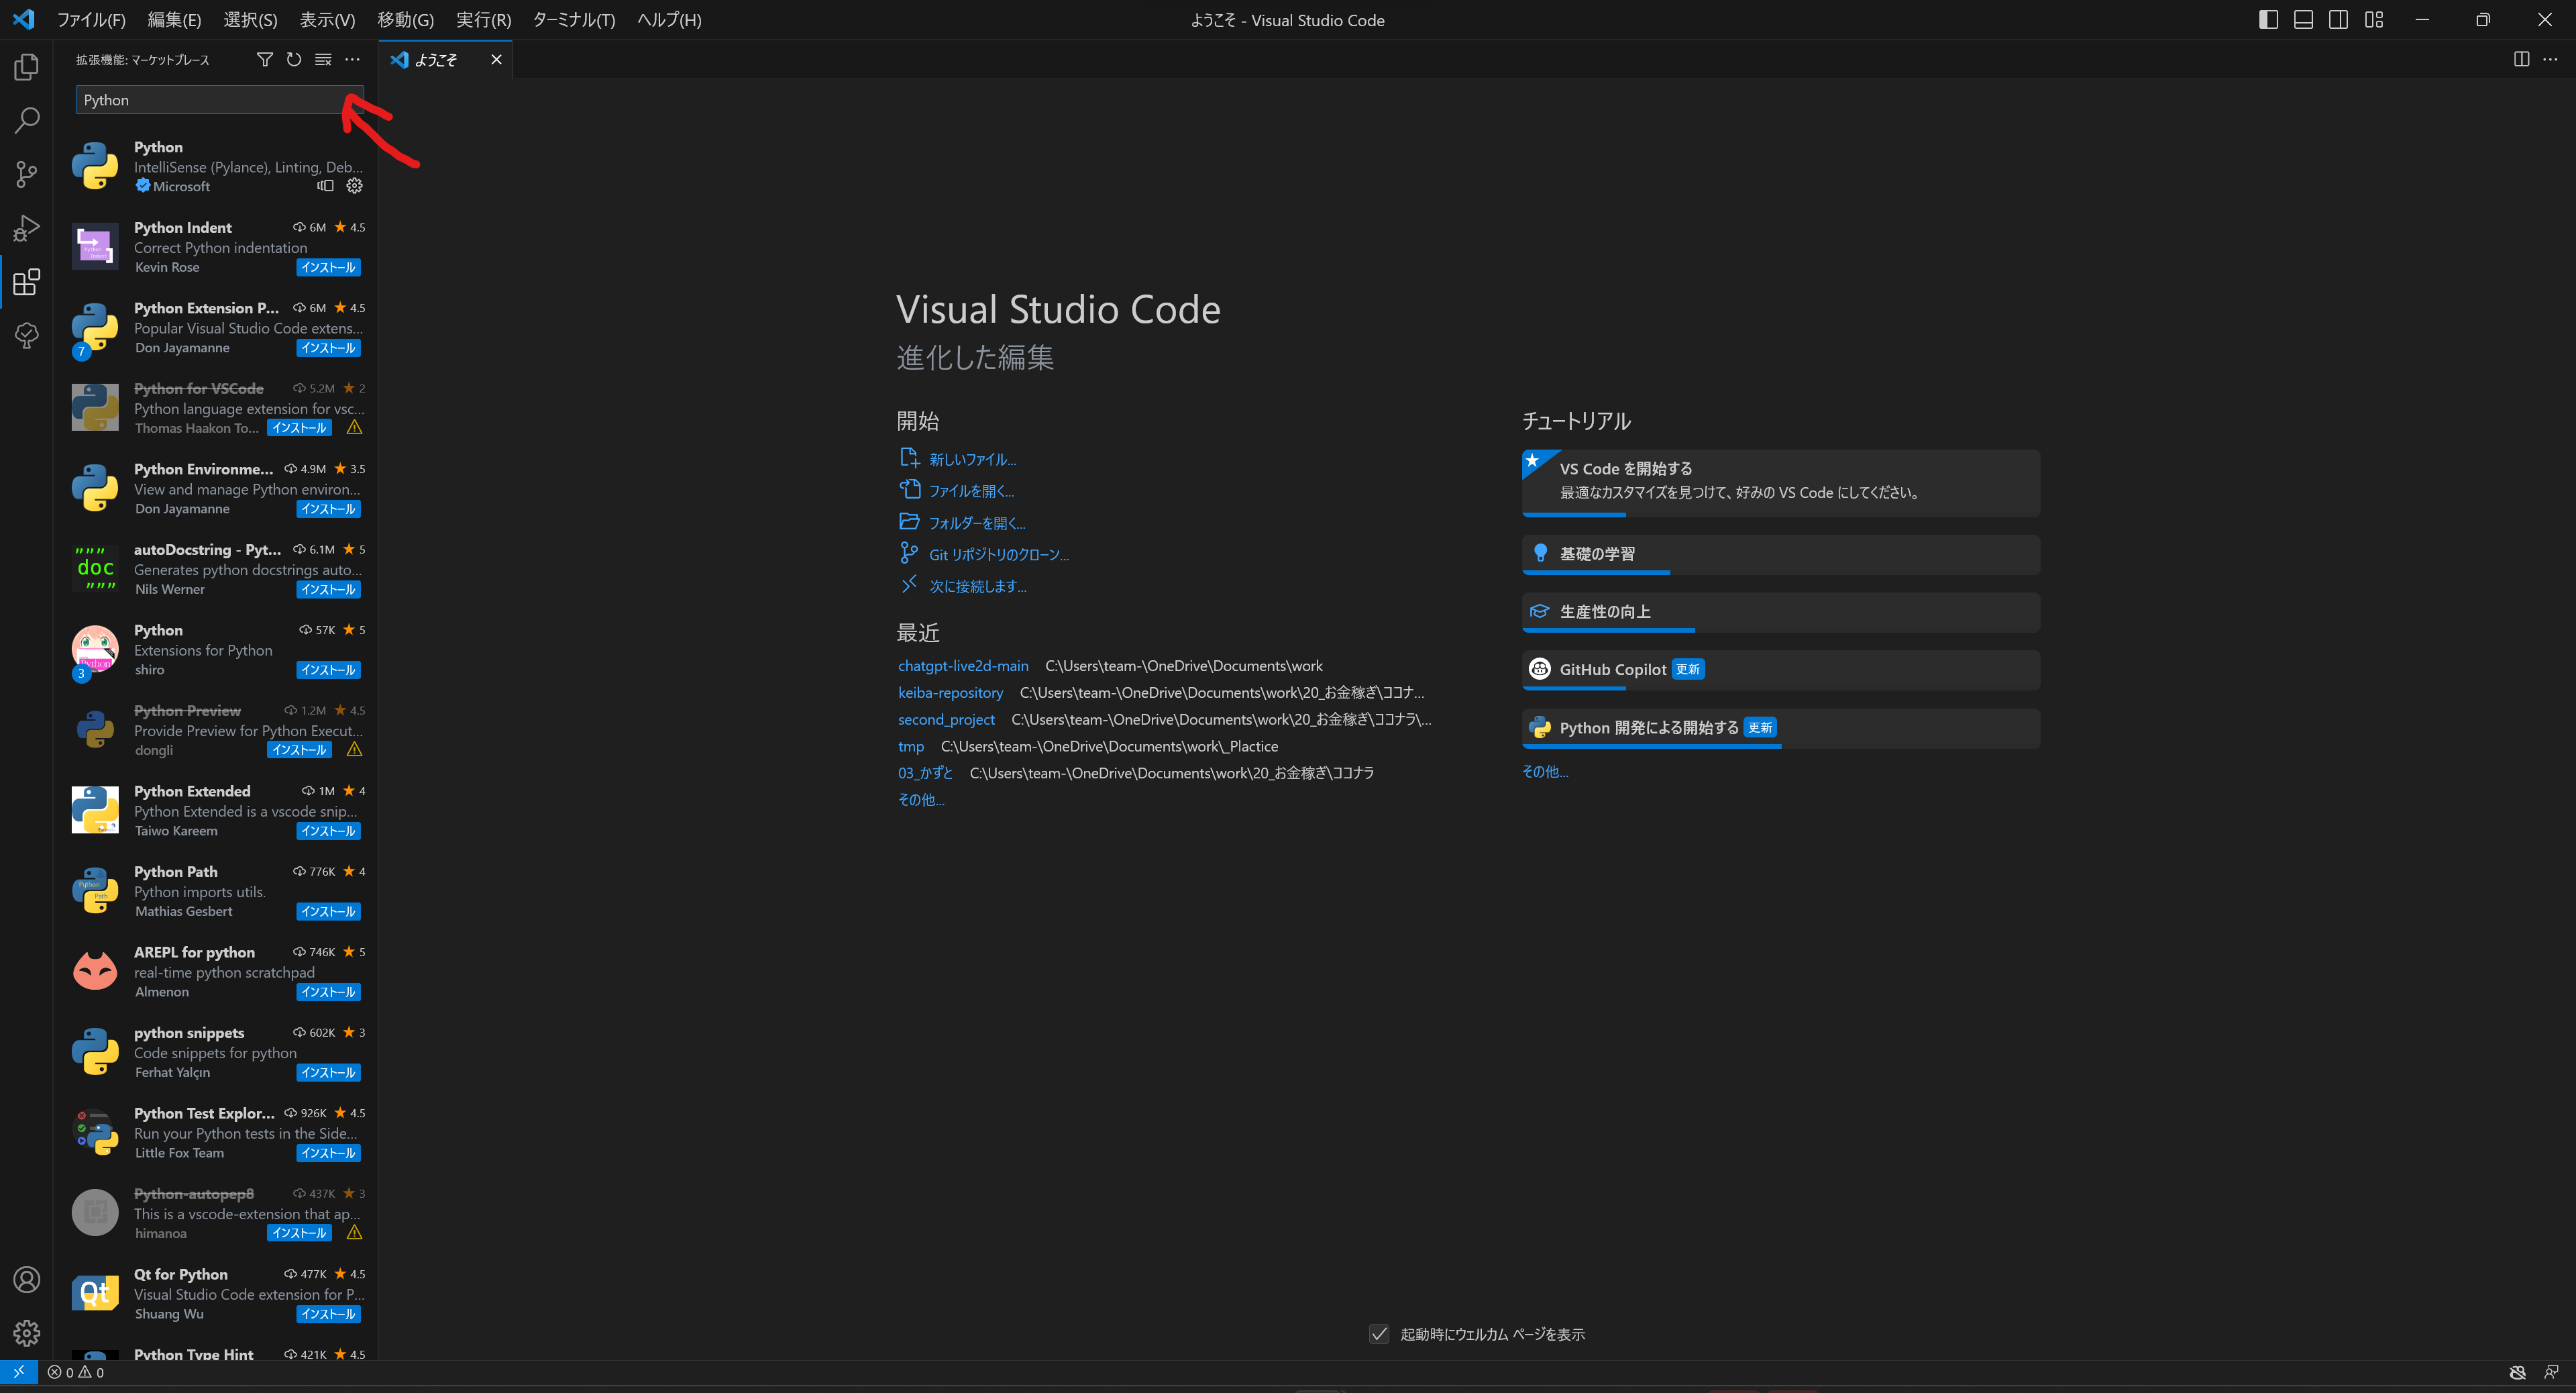The image size is (2576, 1393).
Task: Open the editor More Actions ellipsis menu
Action: (x=2552, y=59)
